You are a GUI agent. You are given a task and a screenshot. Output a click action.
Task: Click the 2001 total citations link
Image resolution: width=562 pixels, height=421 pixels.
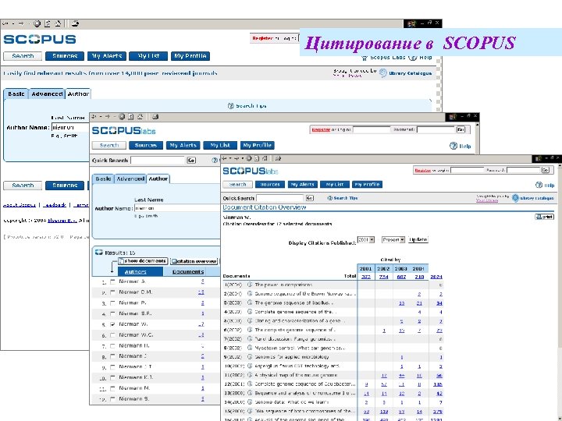(x=366, y=277)
